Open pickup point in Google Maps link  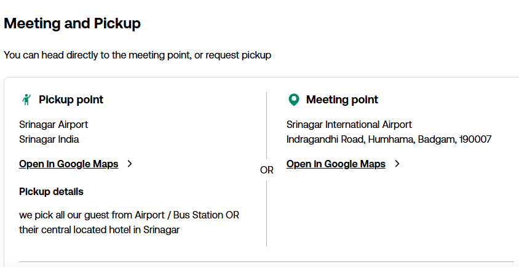[x=68, y=164]
